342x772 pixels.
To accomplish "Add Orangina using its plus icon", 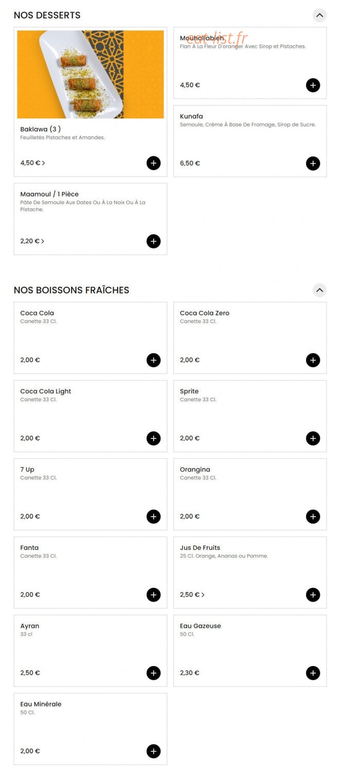I will [x=313, y=516].
